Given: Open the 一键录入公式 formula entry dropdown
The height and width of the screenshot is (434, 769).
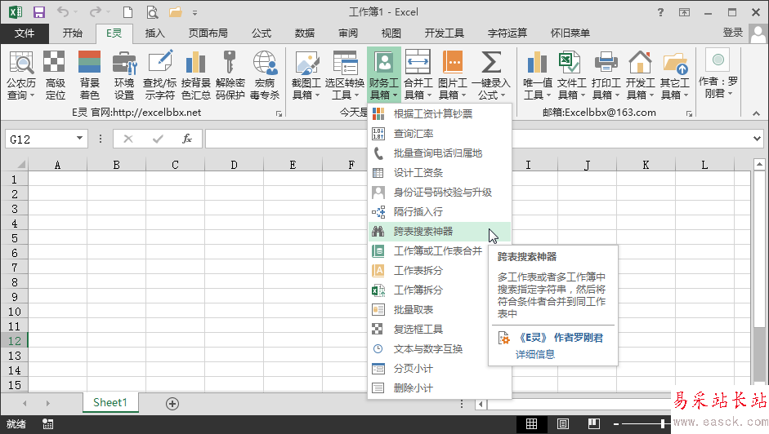Looking at the screenshot, I should pyautogui.click(x=491, y=75).
